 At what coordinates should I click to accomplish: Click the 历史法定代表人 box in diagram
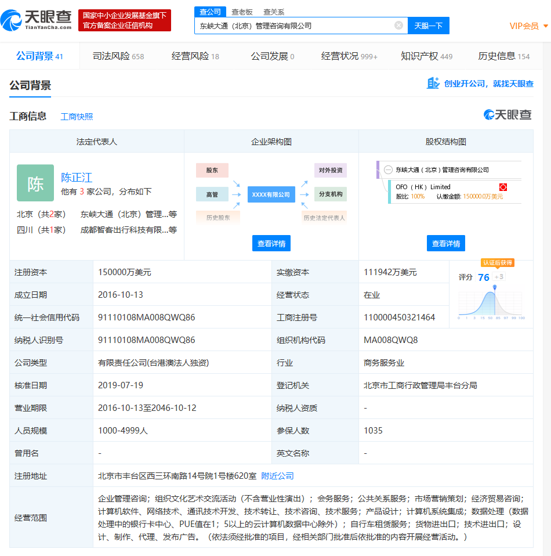(x=324, y=218)
